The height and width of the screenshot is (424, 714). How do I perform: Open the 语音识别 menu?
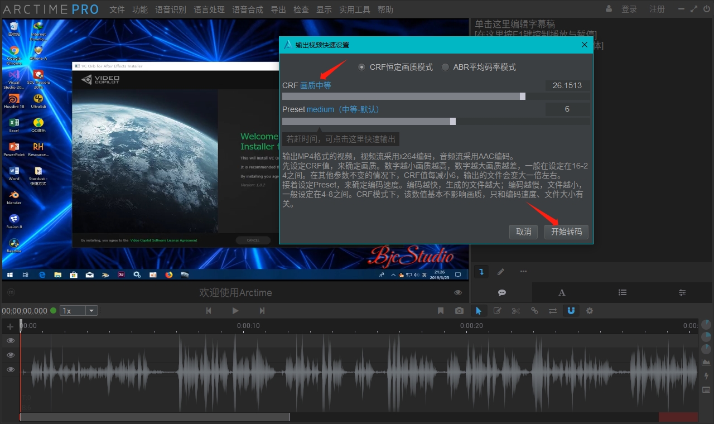pos(170,9)
